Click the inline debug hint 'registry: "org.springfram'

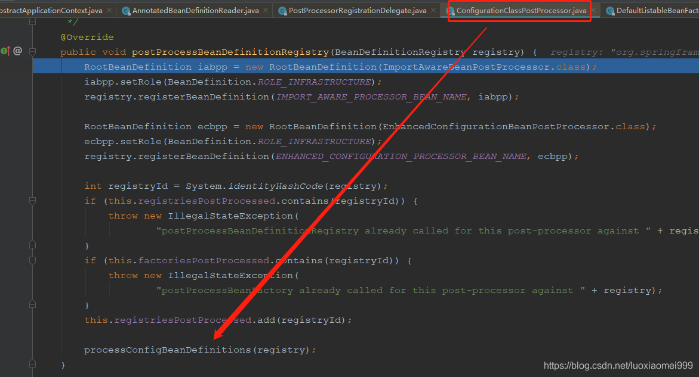624,52
